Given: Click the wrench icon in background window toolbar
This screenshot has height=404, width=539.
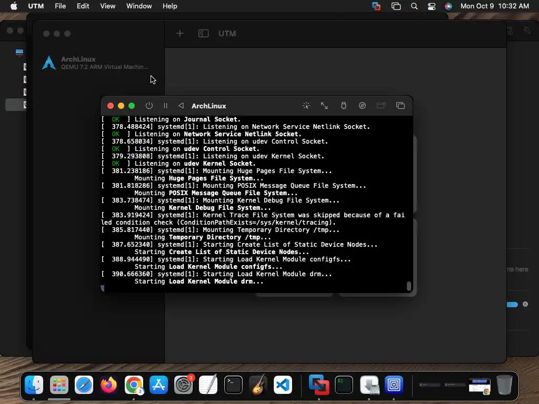Looking at the screenshot, I should 527,31.
